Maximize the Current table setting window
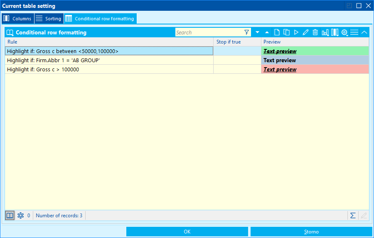Screen dimensions: 374x238 (359, 6)
